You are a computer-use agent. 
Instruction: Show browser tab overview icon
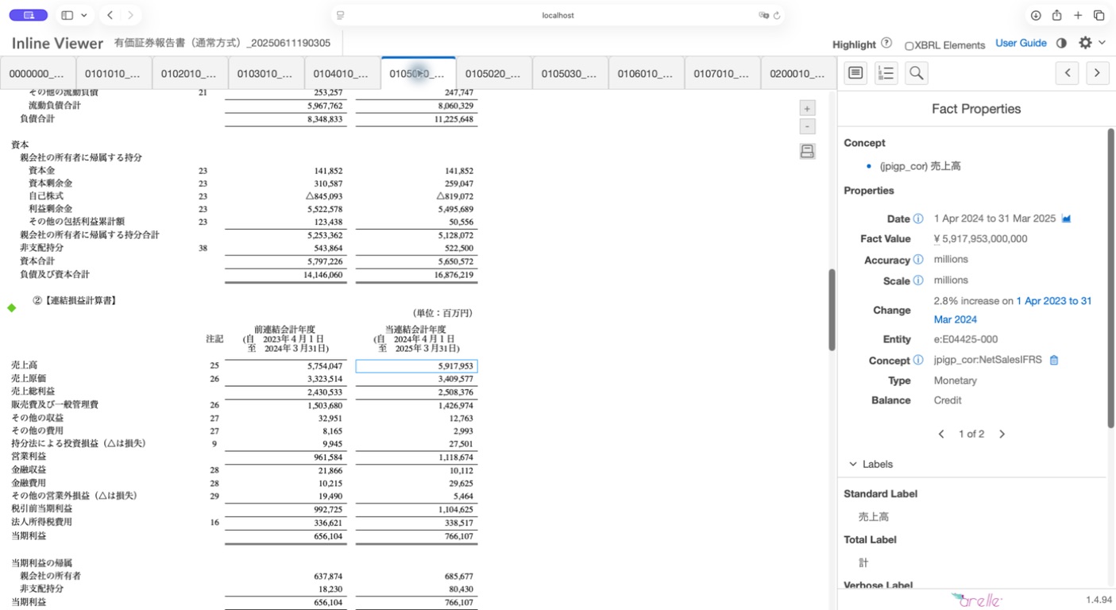click(x=1099, y=15)
